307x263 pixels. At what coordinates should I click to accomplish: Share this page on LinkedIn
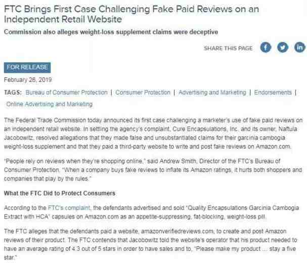[300, 48]
